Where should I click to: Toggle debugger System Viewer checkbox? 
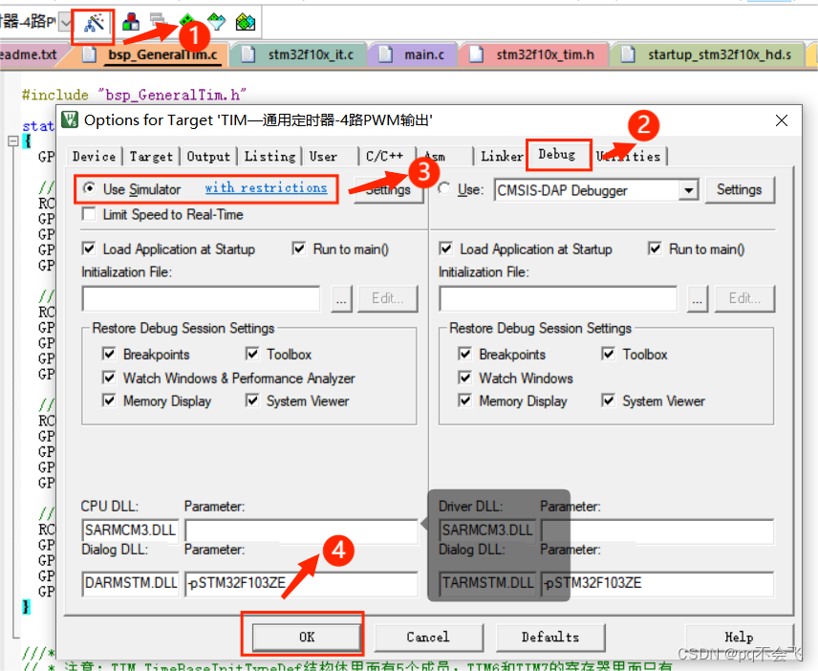pos(608,400)
